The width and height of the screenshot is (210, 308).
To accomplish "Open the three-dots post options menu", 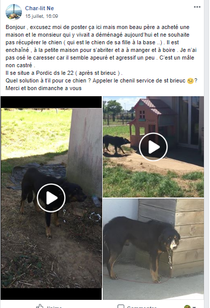I will point(197,7).
